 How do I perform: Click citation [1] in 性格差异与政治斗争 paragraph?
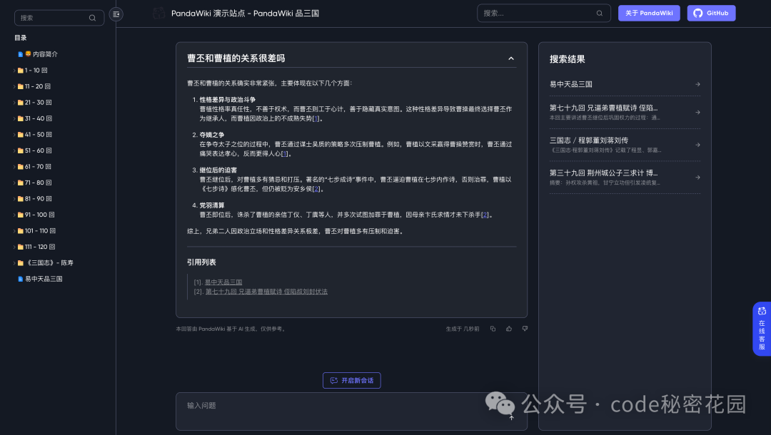(x=316, y=118)
